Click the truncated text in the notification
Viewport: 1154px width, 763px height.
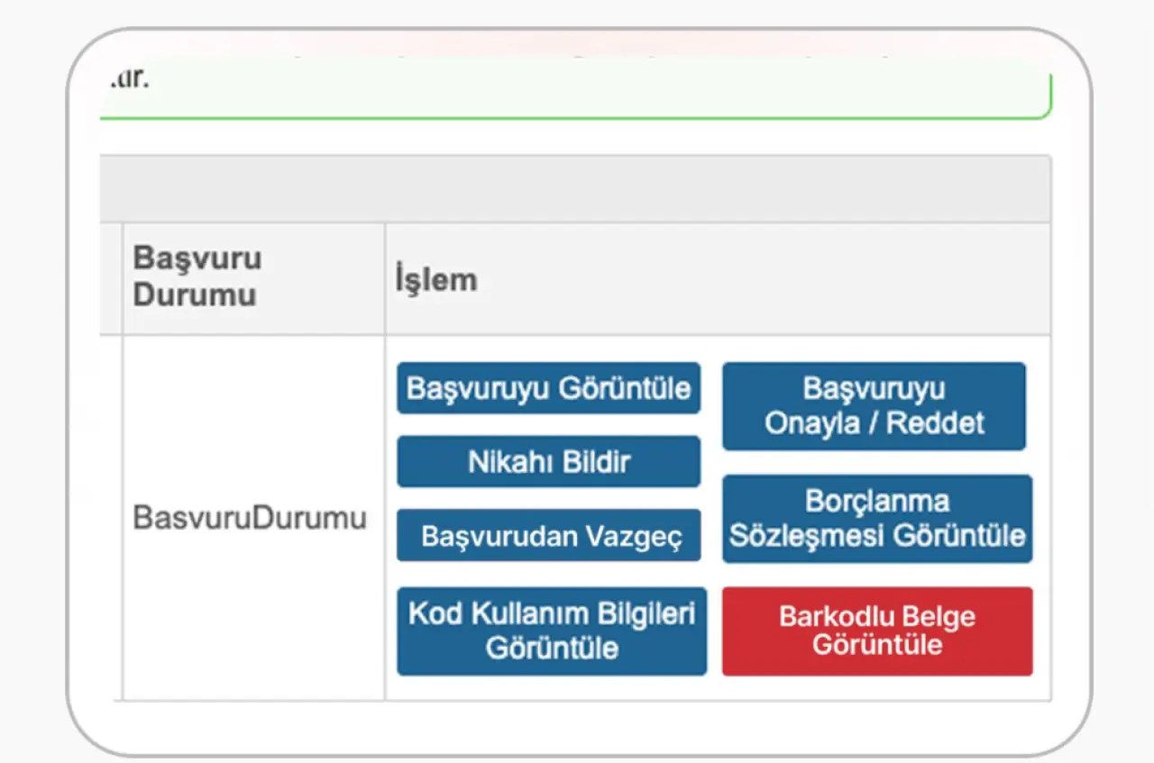pos(126,79)
